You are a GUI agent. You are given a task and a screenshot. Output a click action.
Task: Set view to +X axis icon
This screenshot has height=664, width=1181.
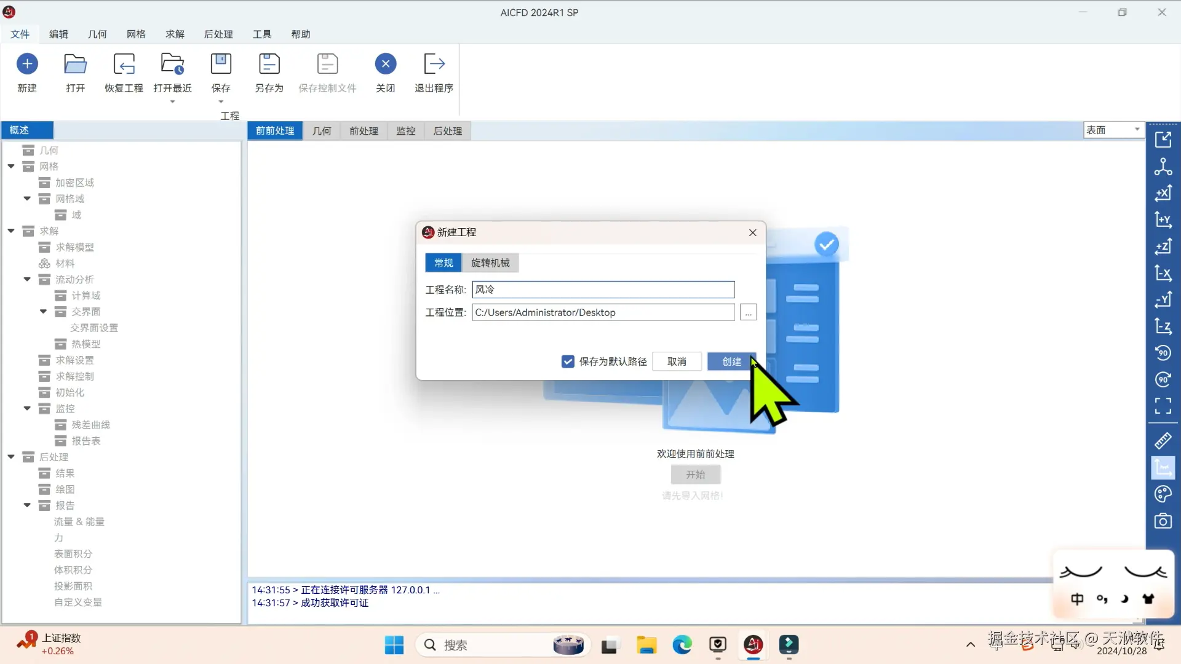[1163, 194]
